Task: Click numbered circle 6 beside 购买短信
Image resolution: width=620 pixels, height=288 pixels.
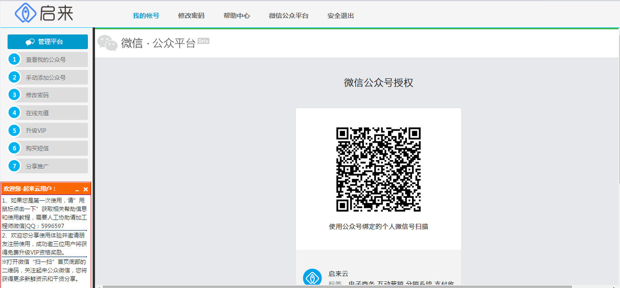Action: tap(15, 148)
